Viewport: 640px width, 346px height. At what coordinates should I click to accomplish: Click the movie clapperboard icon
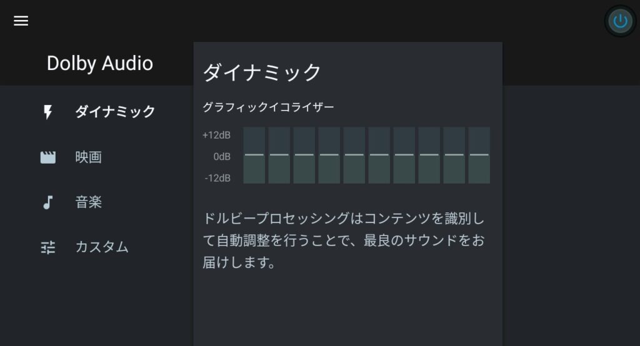pos(48,157)
